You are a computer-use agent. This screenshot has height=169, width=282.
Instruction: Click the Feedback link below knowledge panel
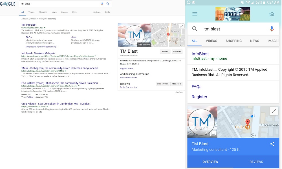[179, 92]
